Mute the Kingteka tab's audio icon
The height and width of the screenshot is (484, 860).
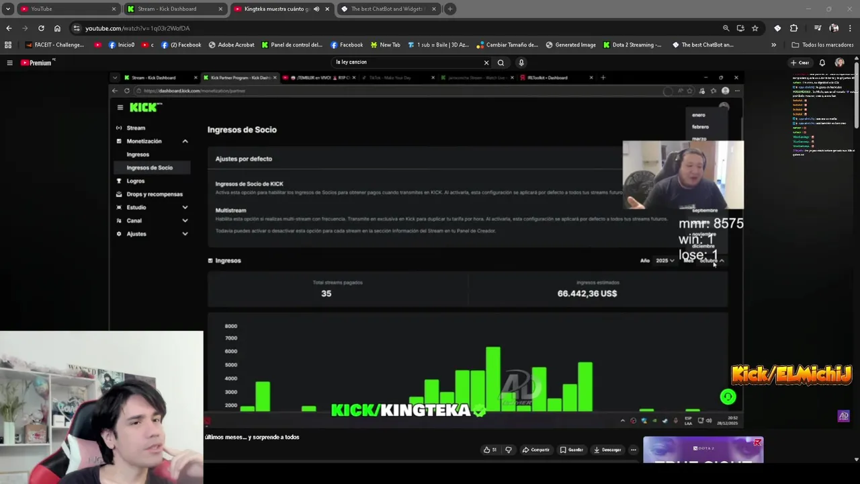[316, 9]
